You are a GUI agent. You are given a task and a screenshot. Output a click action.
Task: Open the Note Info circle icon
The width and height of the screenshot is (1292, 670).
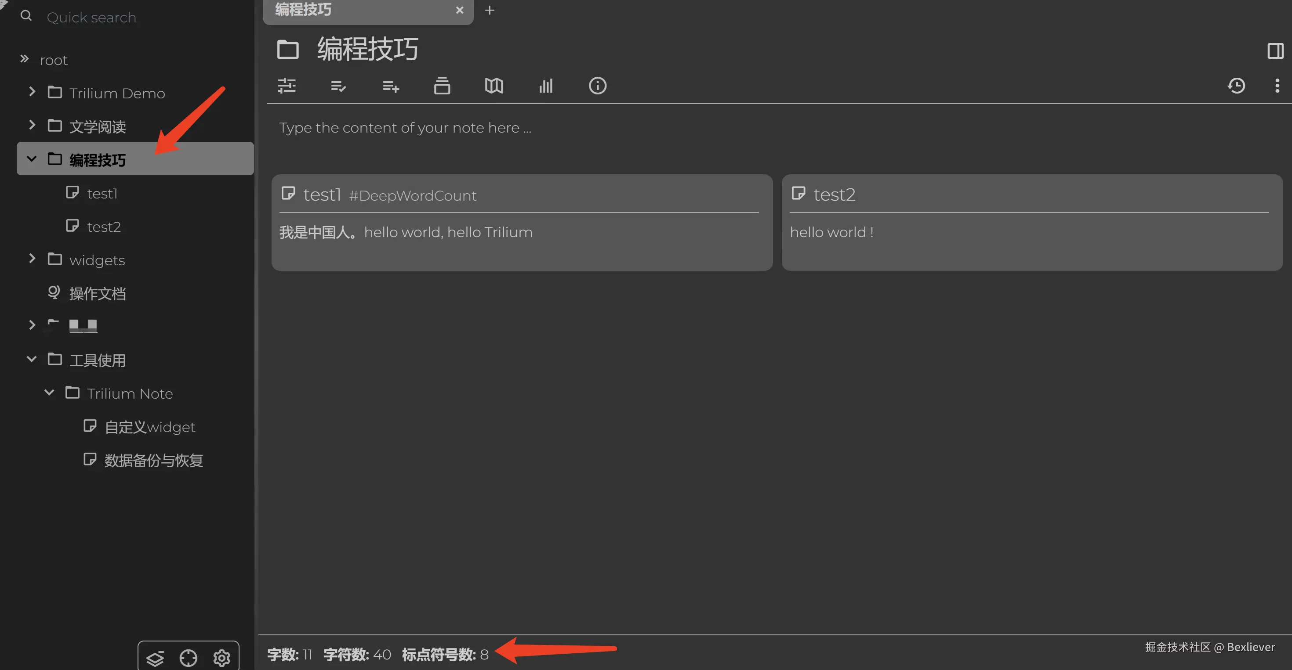coord(597,86)
